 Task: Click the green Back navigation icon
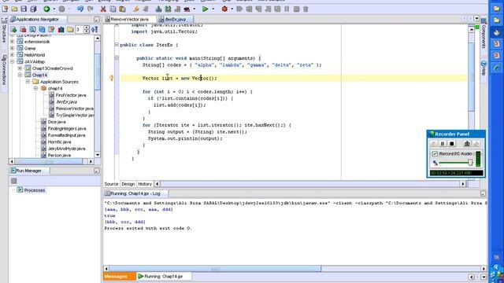[x=47, y=9]
